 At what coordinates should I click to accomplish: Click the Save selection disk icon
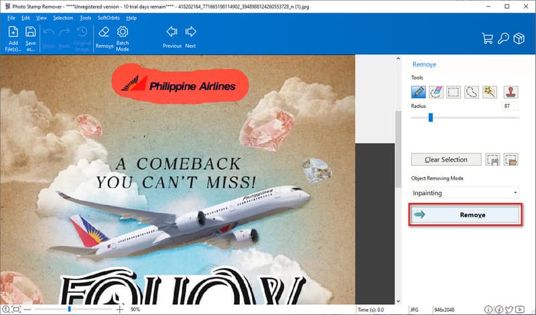[x=492, y=160]
